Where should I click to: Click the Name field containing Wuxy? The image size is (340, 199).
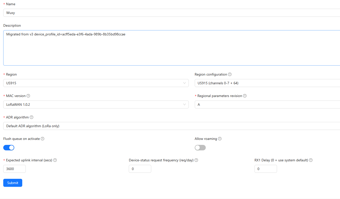[170, 13]
